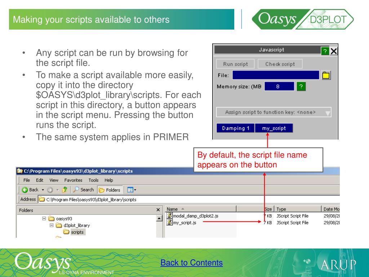Sort by the Type column header
The width and height of the screenshot is (369, 277).
click(x=298, y=209)
